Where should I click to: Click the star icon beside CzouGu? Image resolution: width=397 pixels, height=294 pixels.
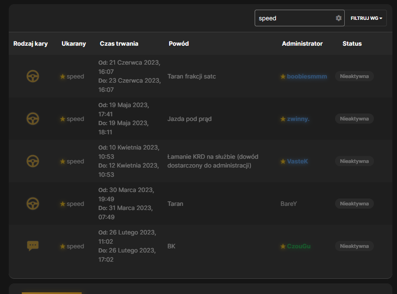[283, 246]
